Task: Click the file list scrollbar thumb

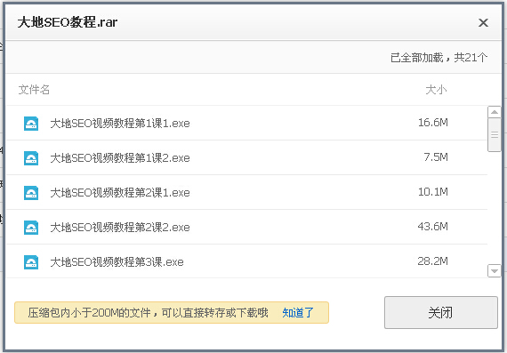Action: (x=494, y=135)
